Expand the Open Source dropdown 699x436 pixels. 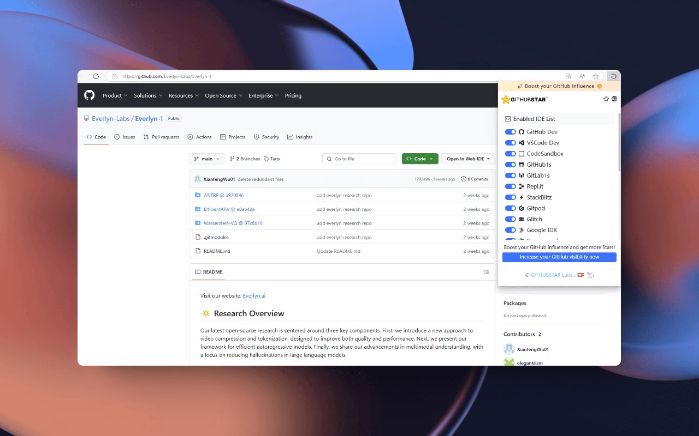(x=224, y=95)
